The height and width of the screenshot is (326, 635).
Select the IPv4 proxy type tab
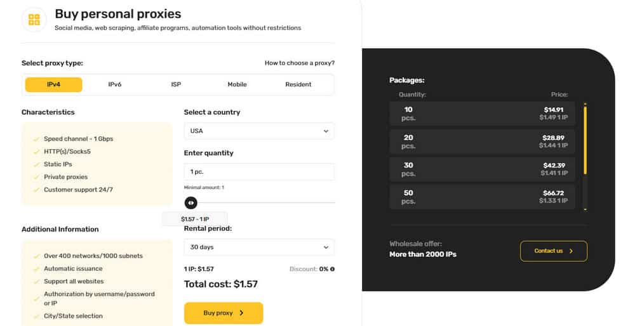click(x=53, y=84)
